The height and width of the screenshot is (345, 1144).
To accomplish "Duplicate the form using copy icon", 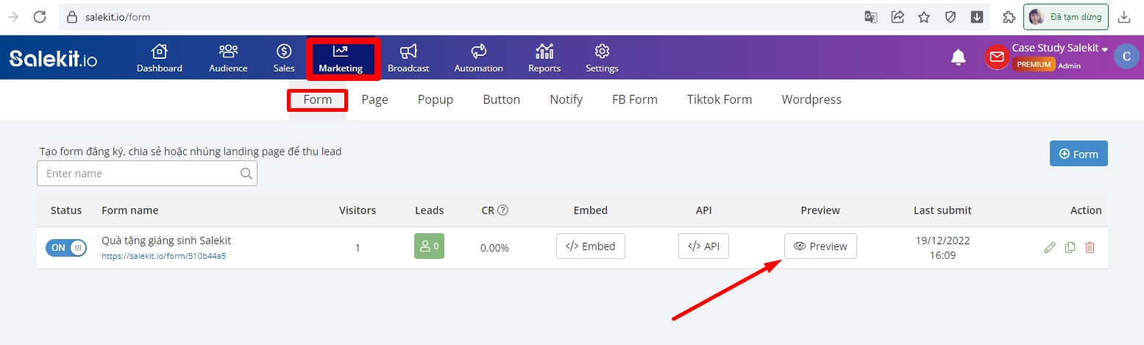I will (1070, 247).
